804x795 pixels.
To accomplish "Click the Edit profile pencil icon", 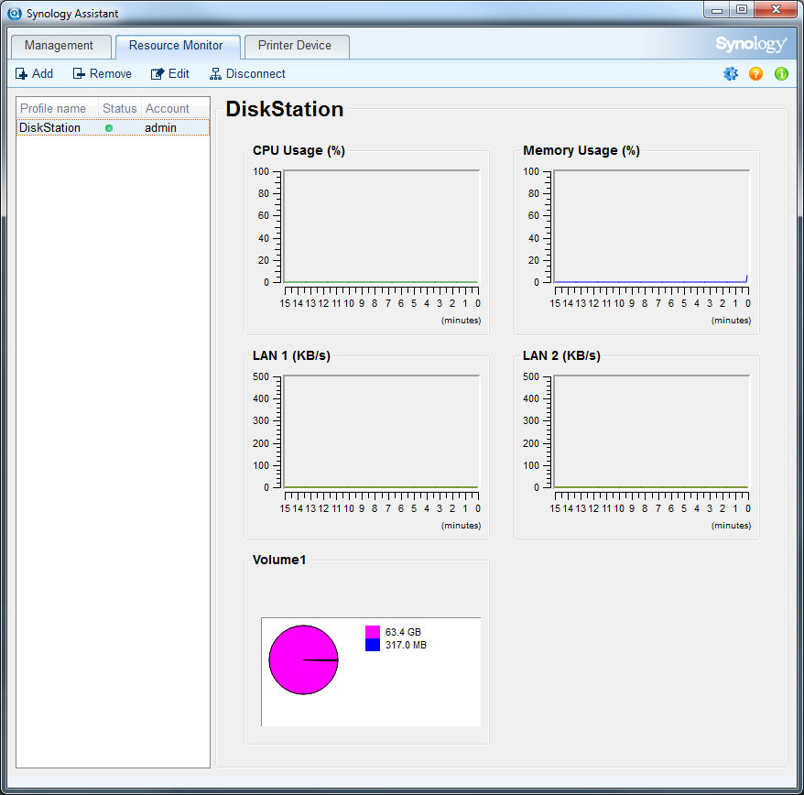I will click(x=158, y=74).
